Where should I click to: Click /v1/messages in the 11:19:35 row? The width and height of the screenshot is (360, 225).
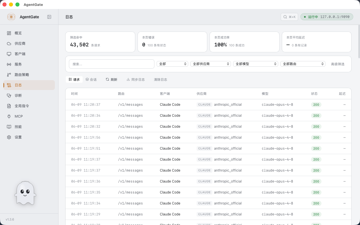tap(130, 192)
